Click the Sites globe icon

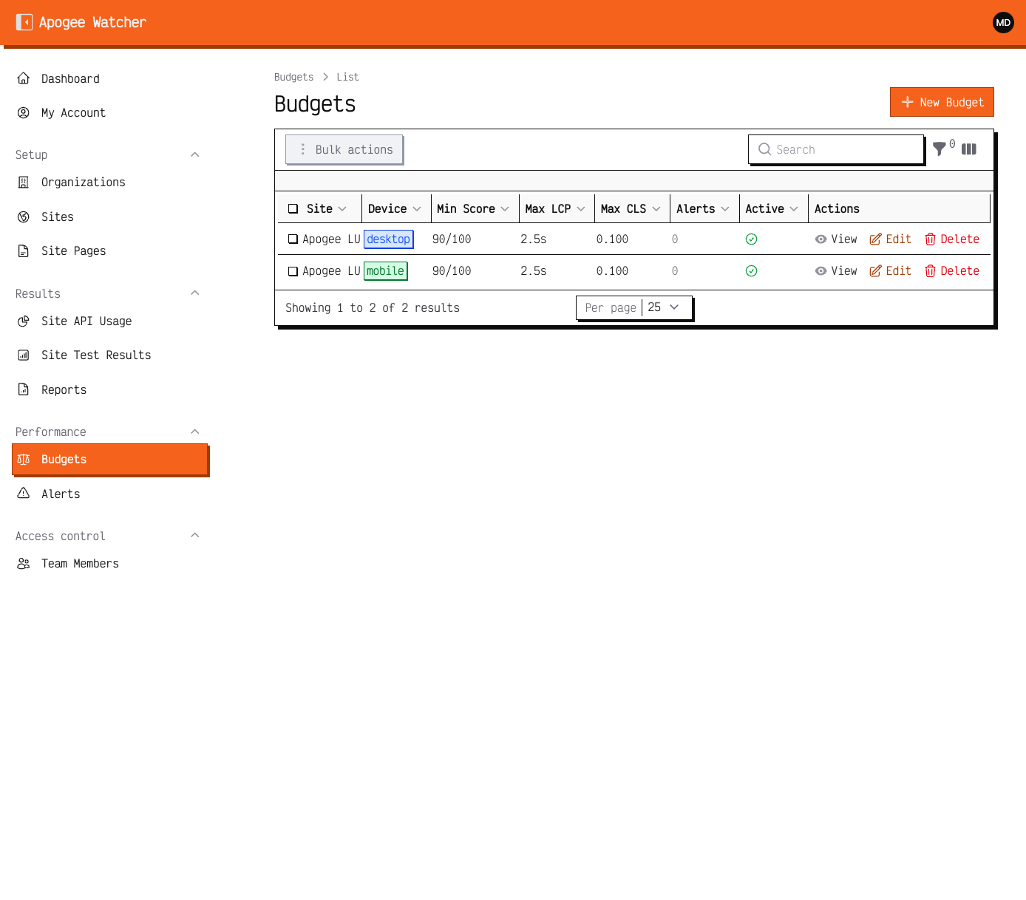pyautogui.click(x=24, y=217)
